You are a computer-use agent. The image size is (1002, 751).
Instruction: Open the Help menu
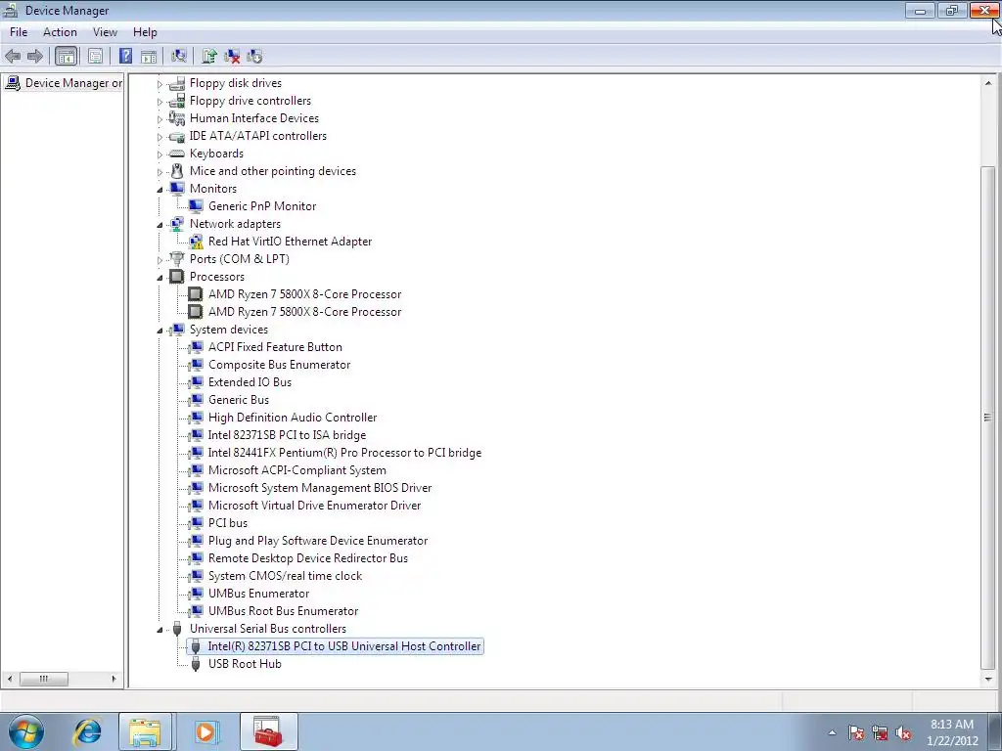[x=145, y=32]
